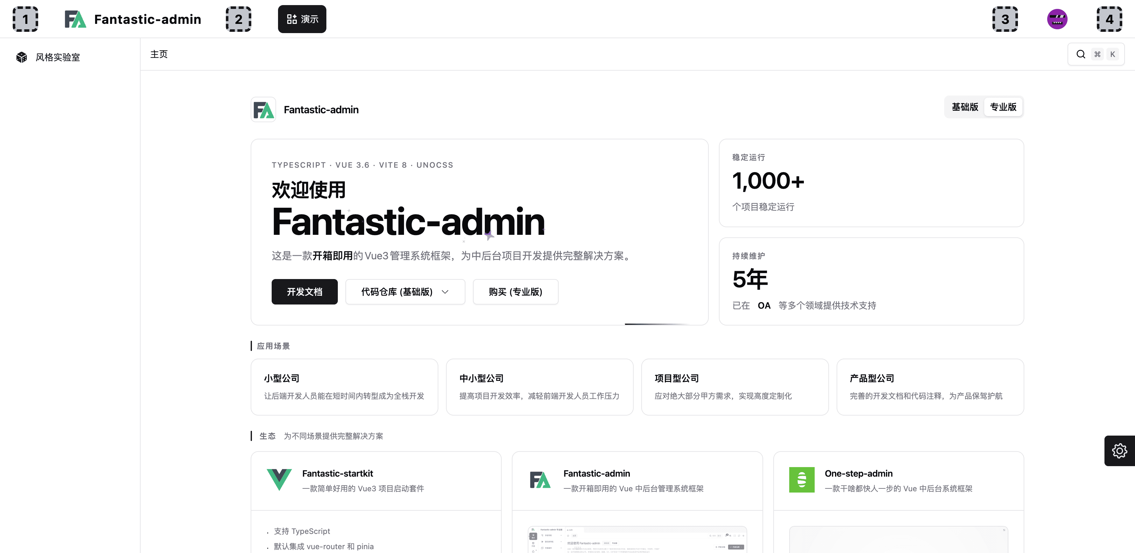Click 支持 TypeScript list item
The height and width of the screenshot is (553, 1135).
tap(302, 531)
